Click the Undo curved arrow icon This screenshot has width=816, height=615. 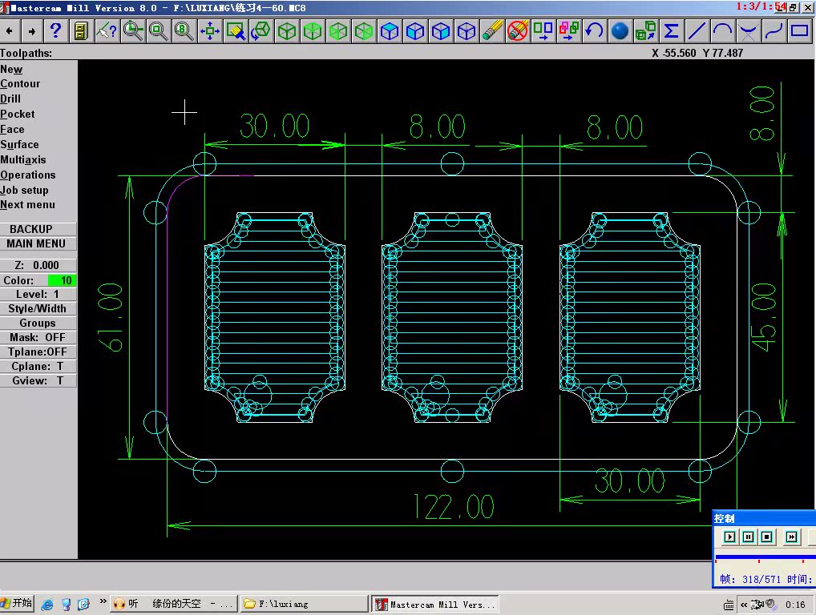tap(594, 31)
